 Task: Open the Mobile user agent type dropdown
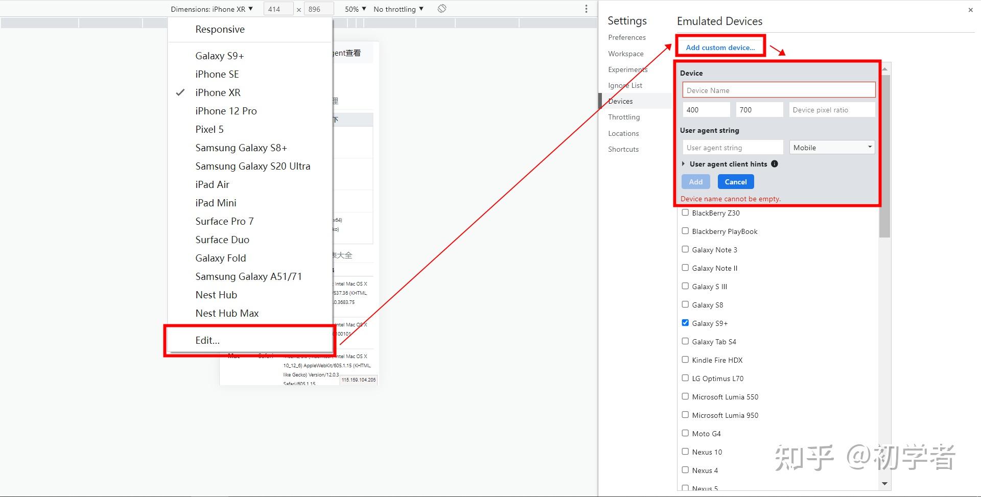pyautogui.click(x=831, y=147)
